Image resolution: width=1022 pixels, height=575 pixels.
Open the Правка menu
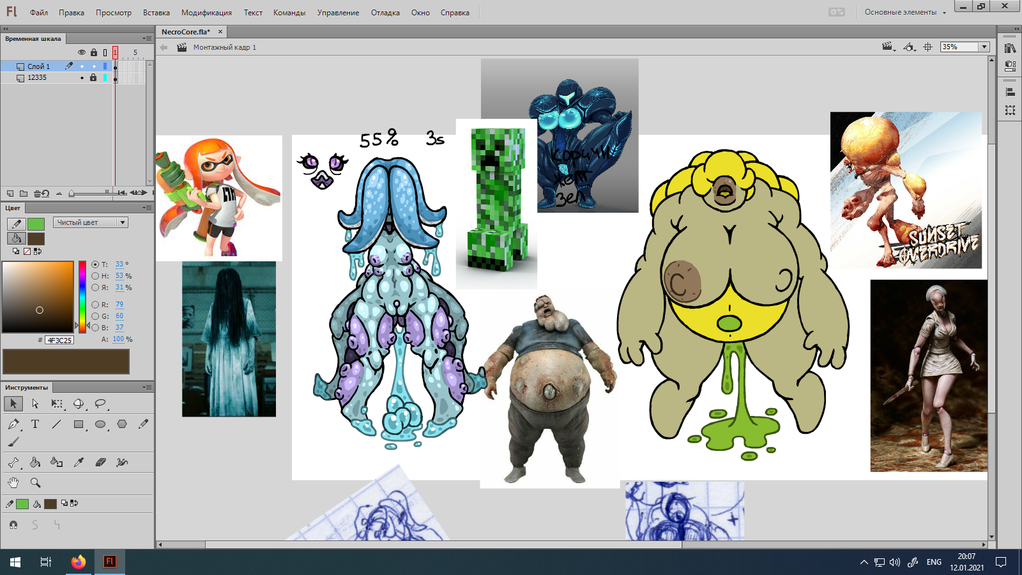[x=72, y=13]
